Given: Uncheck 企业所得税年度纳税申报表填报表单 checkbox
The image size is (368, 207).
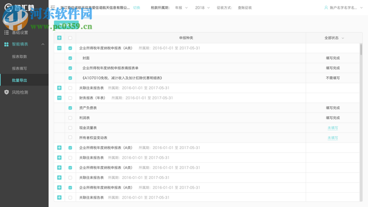Looking at the screenshot, I should pos(70,68).
